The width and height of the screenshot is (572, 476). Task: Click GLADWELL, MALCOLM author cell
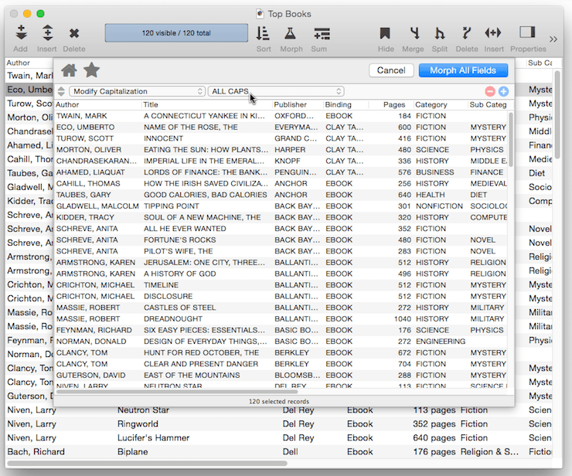click(97, 206)
